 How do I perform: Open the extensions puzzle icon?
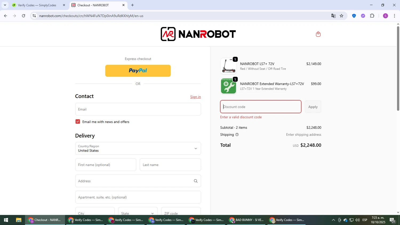click(x=372, y=16)
